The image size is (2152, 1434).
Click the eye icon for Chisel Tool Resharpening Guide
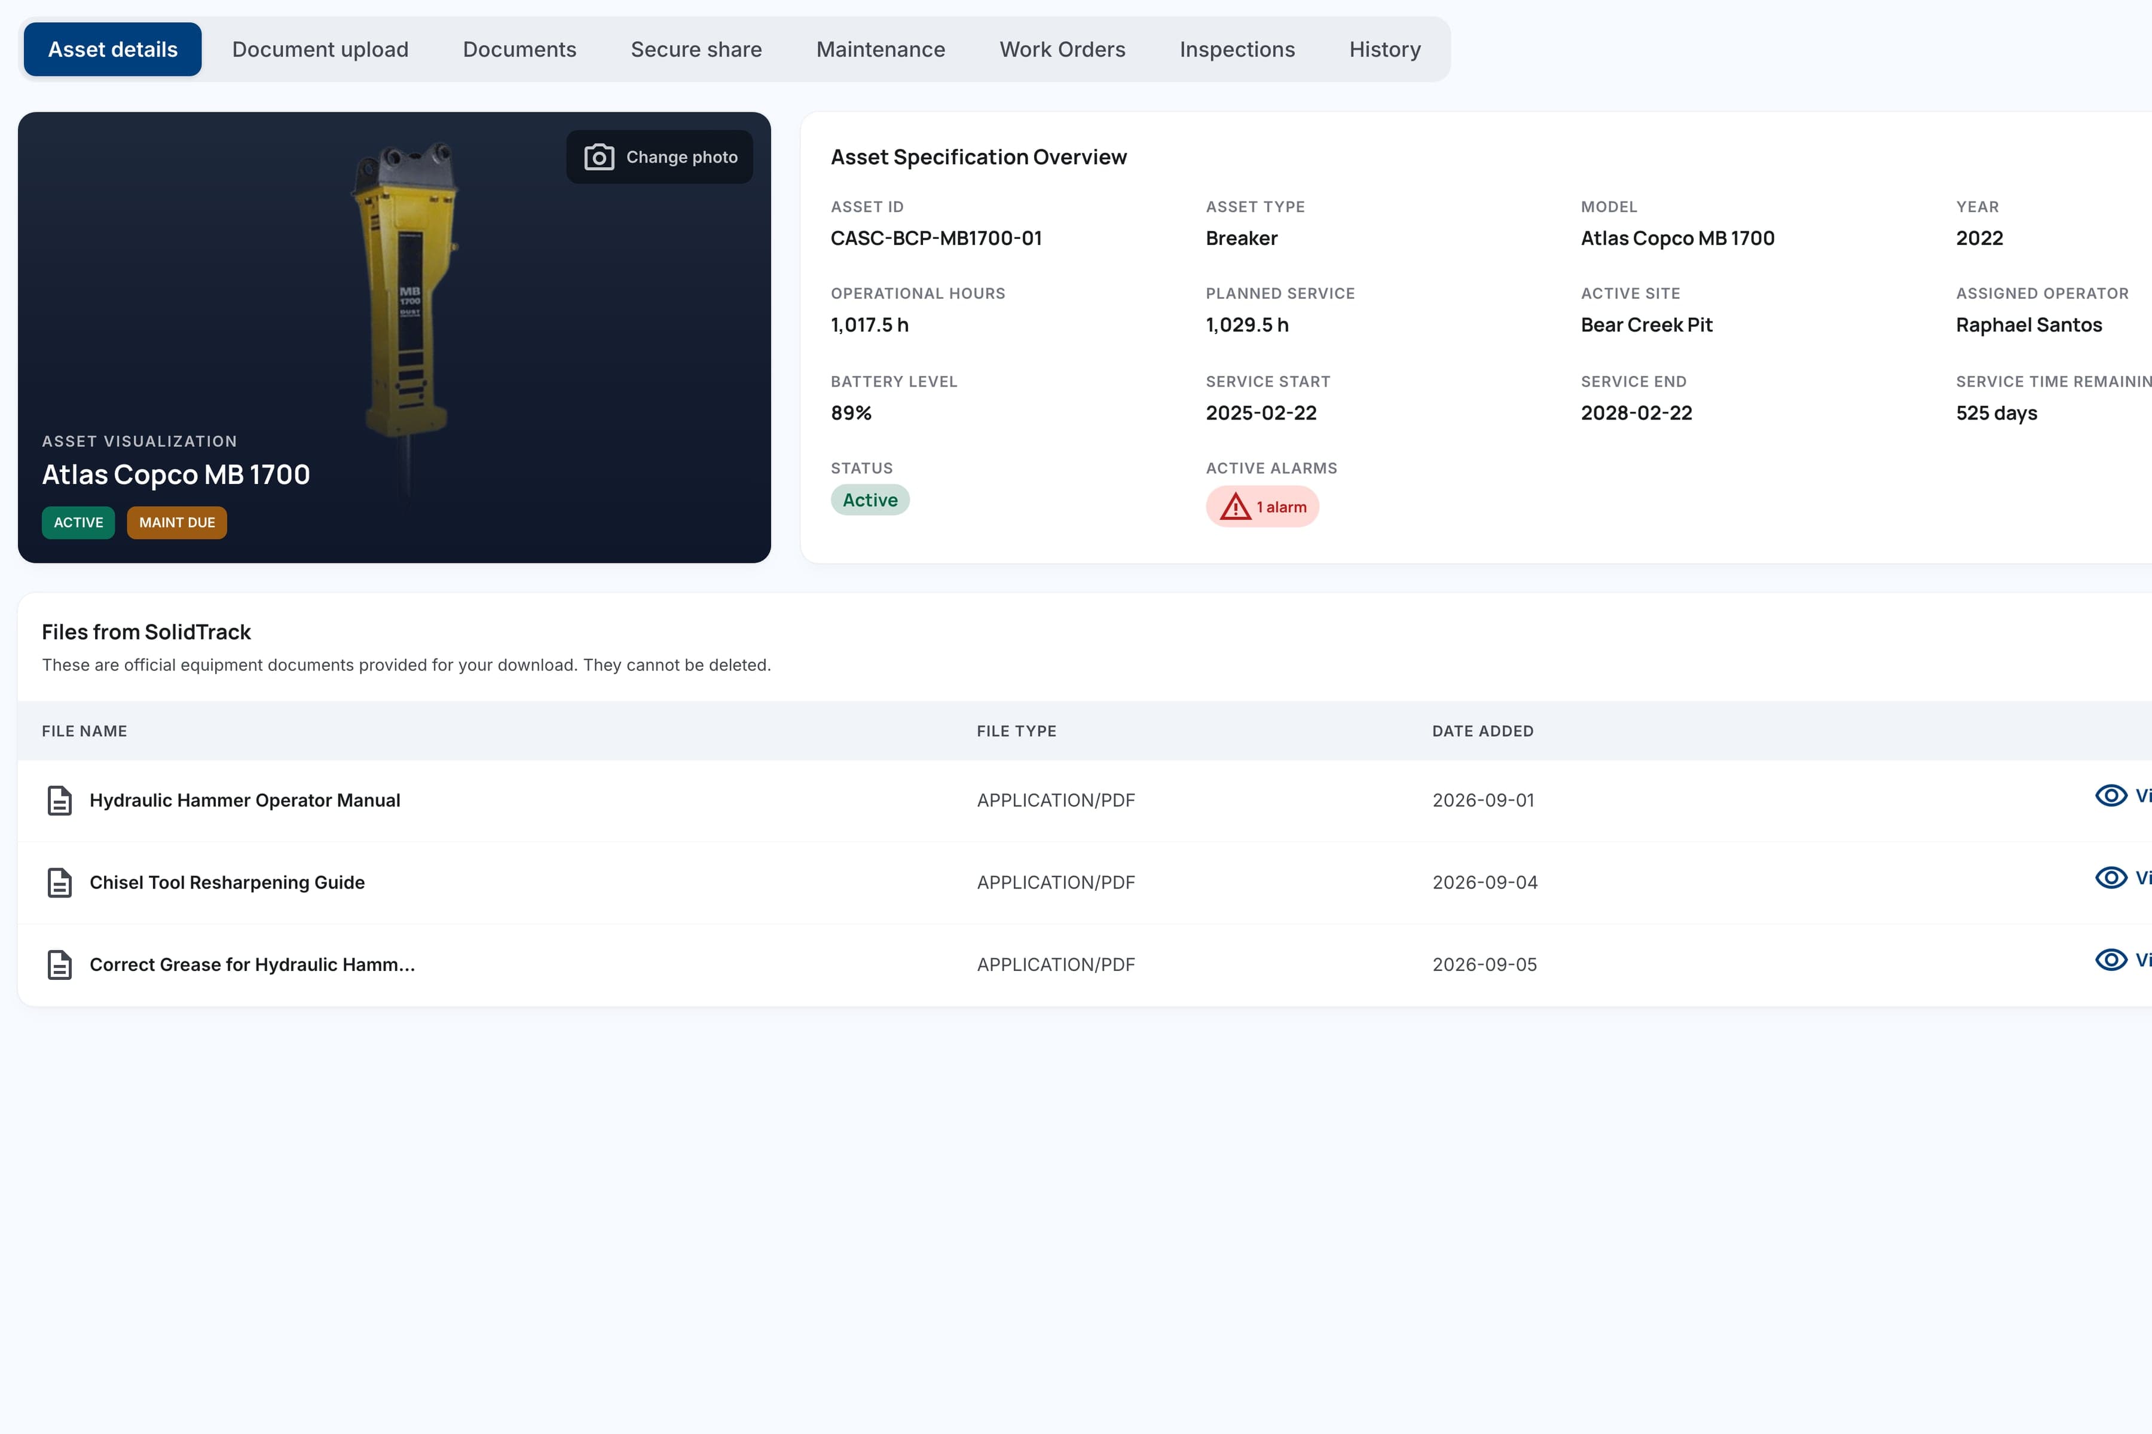[x=2111, y=878]
